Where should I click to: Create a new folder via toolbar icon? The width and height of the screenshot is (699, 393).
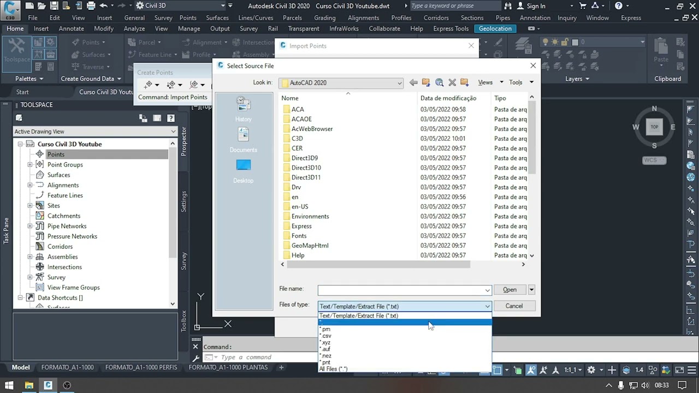464,82
